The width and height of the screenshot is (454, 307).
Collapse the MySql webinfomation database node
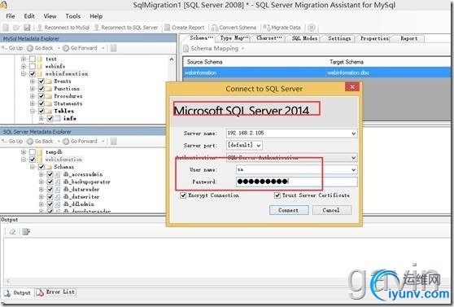[24, 73]
